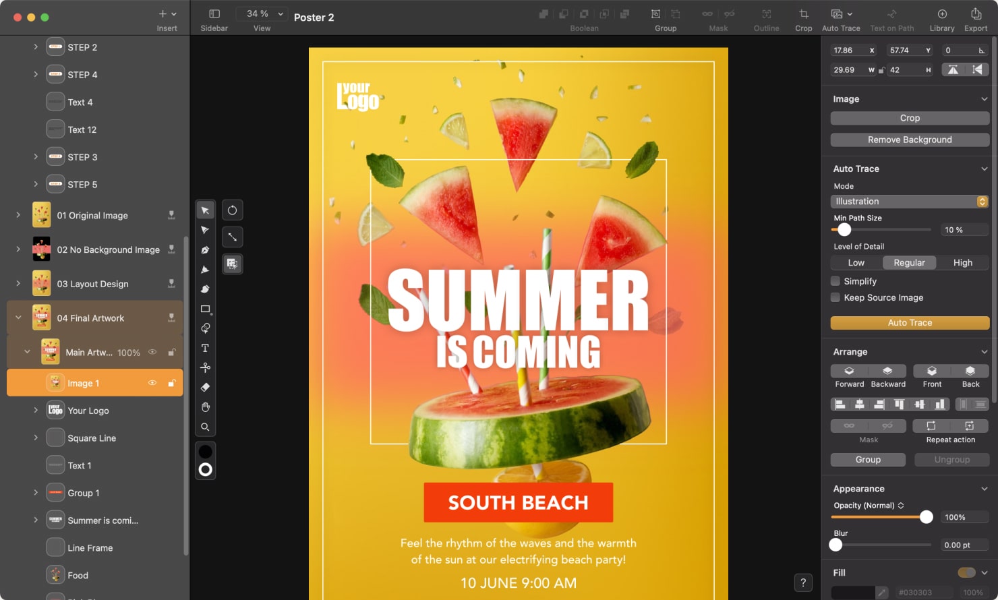Expand the STEP 2 layer group

tap(35, 47)
